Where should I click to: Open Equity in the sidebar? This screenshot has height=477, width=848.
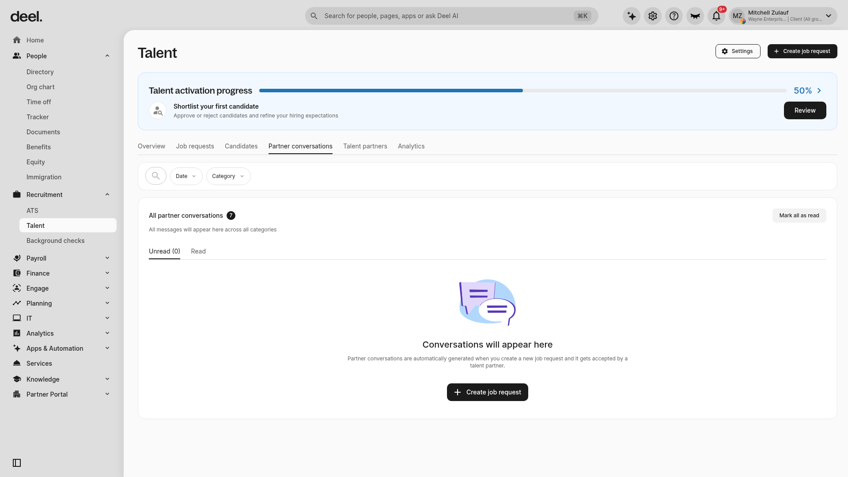point(36,162)
